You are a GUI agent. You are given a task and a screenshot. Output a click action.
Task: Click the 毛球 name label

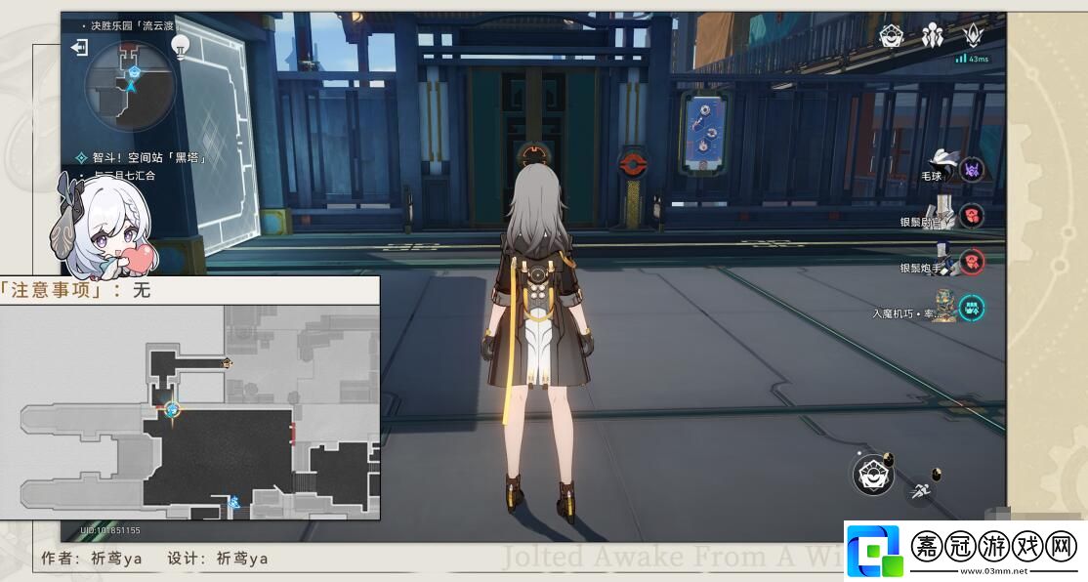932,176
